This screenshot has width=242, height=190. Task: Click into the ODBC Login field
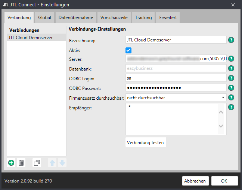pyautogui.click(x=176, y=78)
